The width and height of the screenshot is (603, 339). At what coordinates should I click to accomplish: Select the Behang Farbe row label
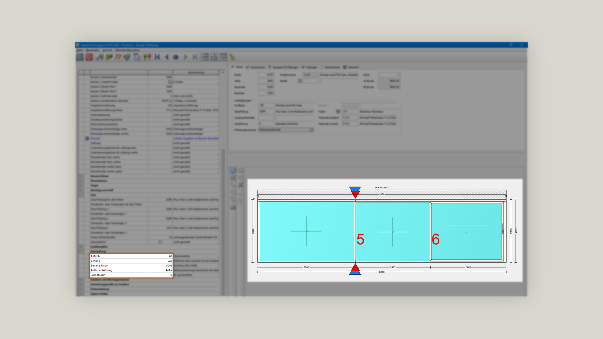coord(99,266)
